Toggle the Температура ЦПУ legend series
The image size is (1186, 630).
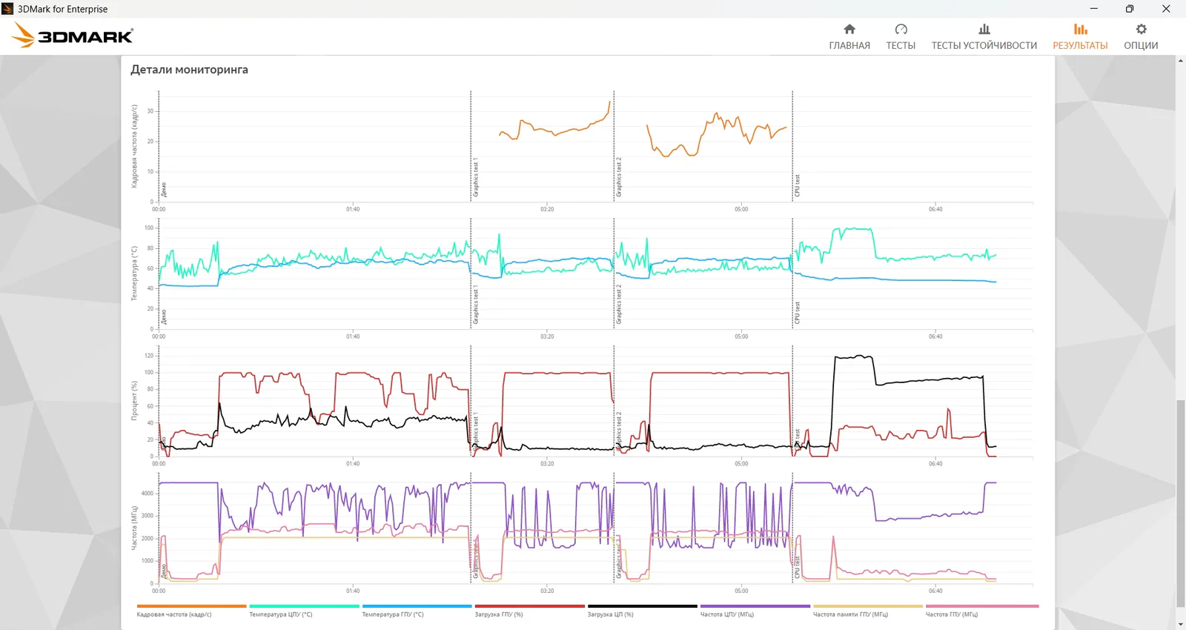[x=304, y=611]
